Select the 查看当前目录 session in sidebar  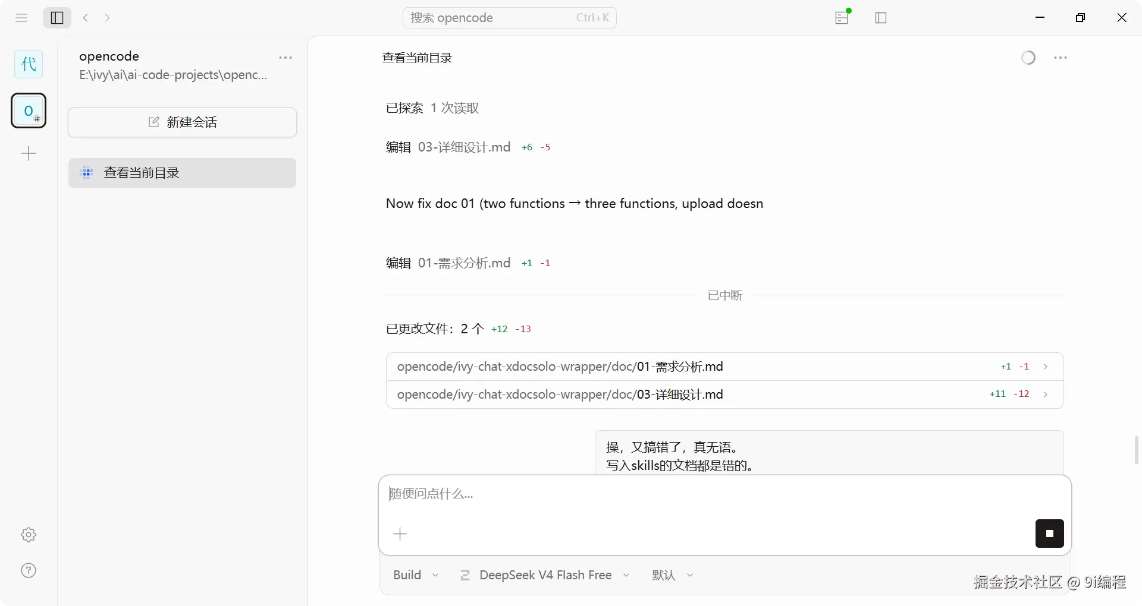[182, 173]
